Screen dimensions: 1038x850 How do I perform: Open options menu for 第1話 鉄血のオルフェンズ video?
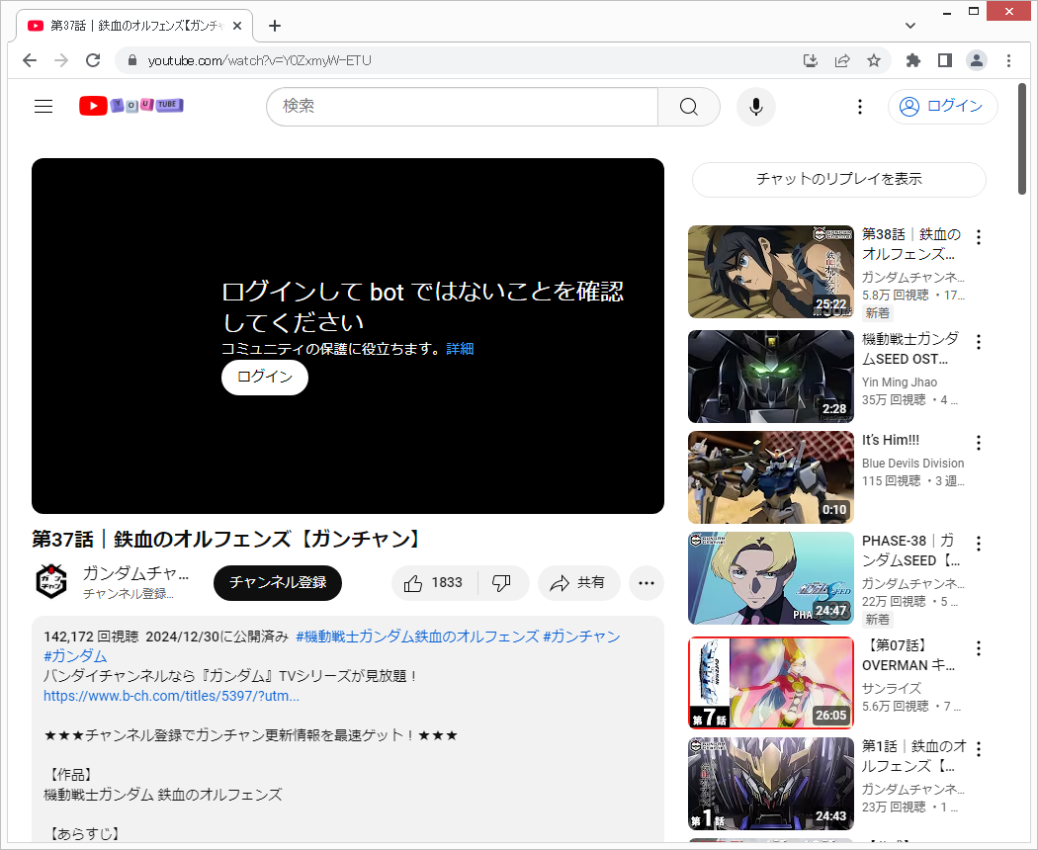pyautogui.click(x=979, y=749)
